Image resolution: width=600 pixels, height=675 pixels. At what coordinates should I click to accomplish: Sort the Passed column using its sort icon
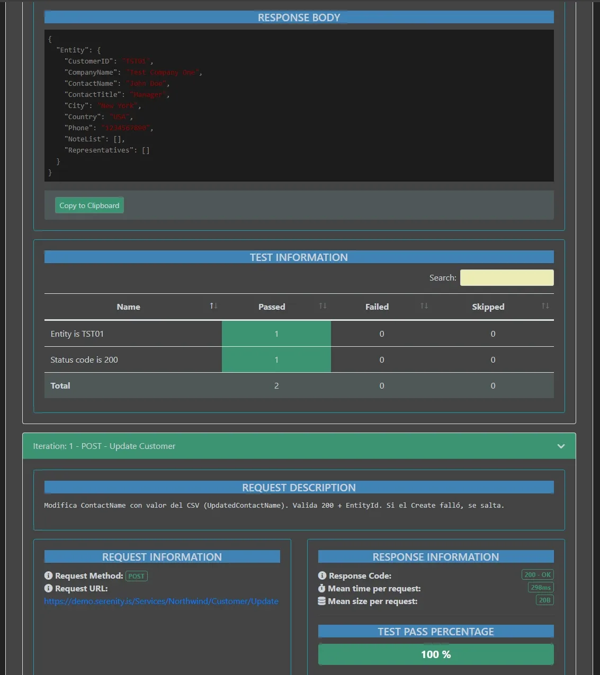click(x=323, y=305)
